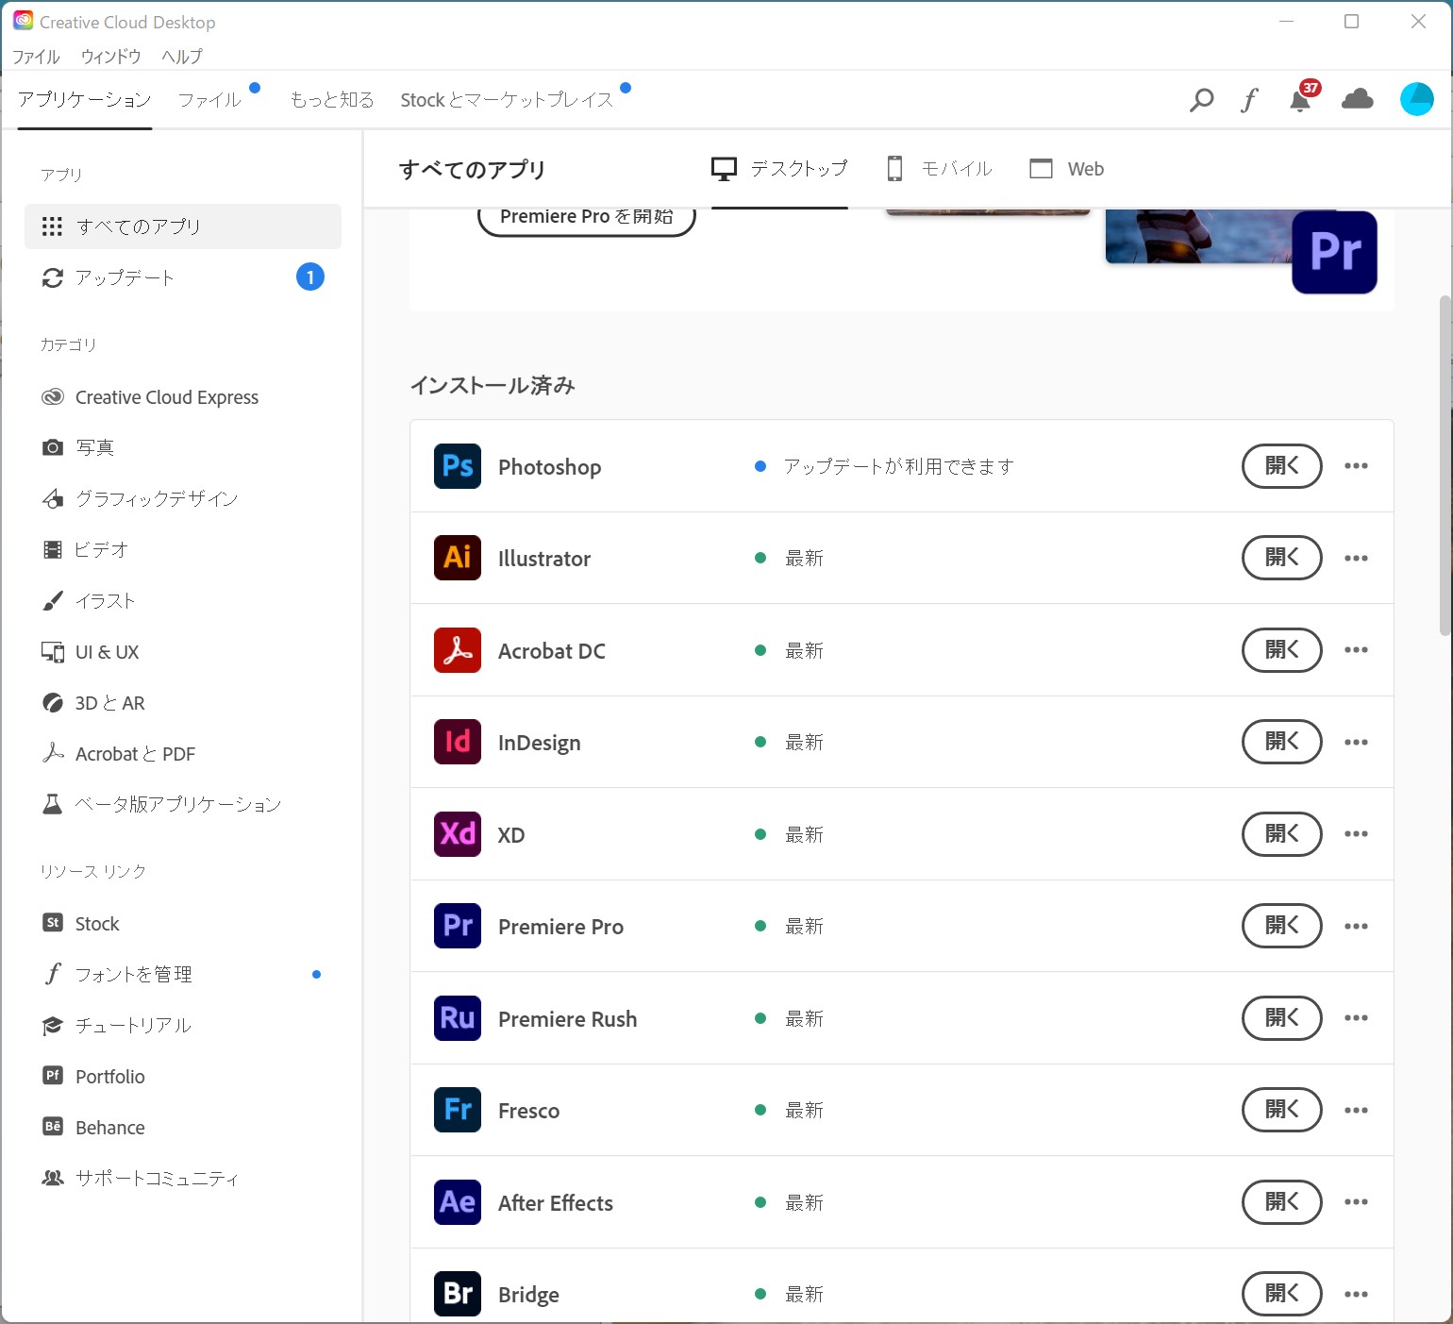Click the vertical scrollbar thumb

1445,465
